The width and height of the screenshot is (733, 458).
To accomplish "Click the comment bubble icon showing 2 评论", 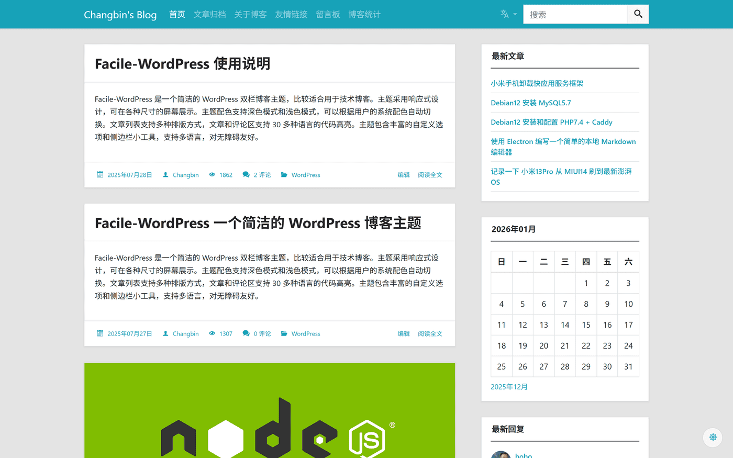I will [x=246, y=174].
